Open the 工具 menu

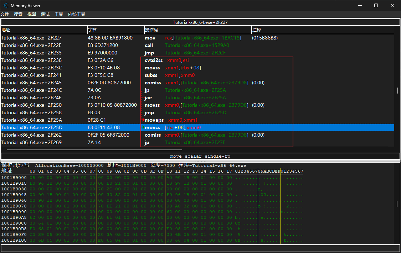click(59, 14)
